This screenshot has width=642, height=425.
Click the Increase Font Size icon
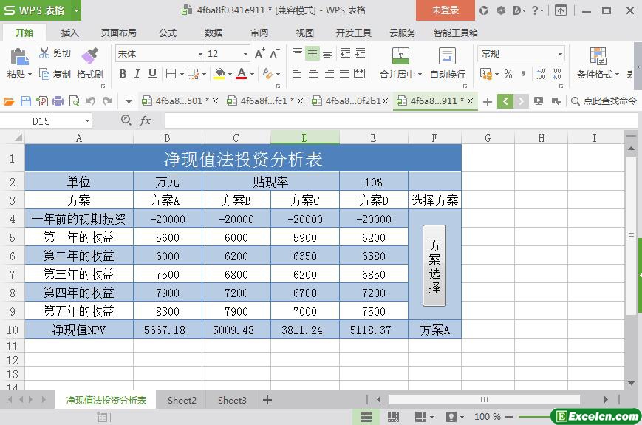259,53
